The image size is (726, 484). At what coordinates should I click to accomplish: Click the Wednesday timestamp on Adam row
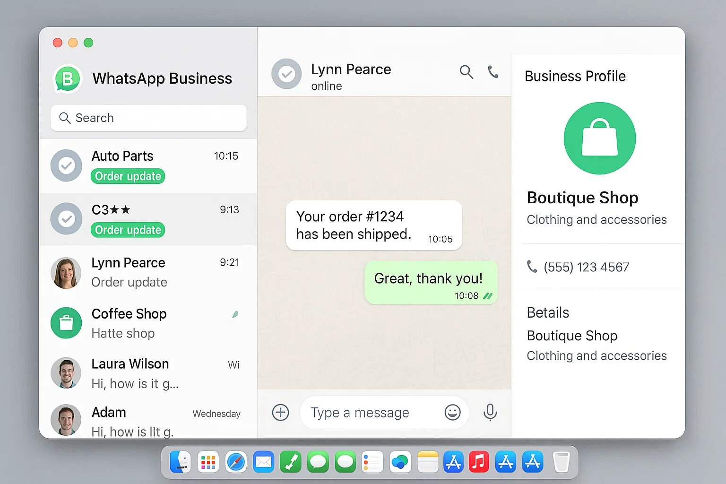pos(216,414)
